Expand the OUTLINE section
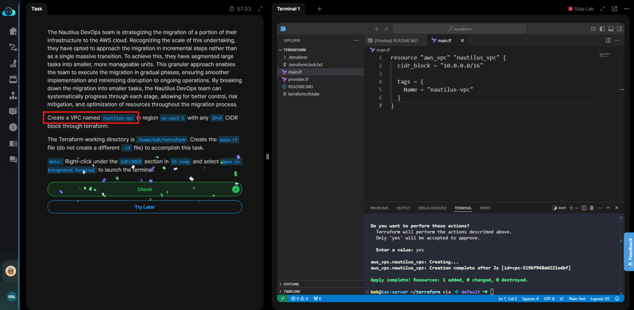The image size is (634, 310). pos(291,284)
